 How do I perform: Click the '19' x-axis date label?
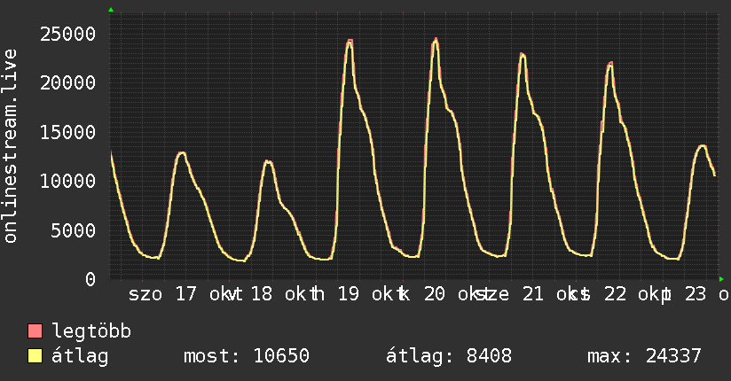pyautogui.click(x=349, y=294)
